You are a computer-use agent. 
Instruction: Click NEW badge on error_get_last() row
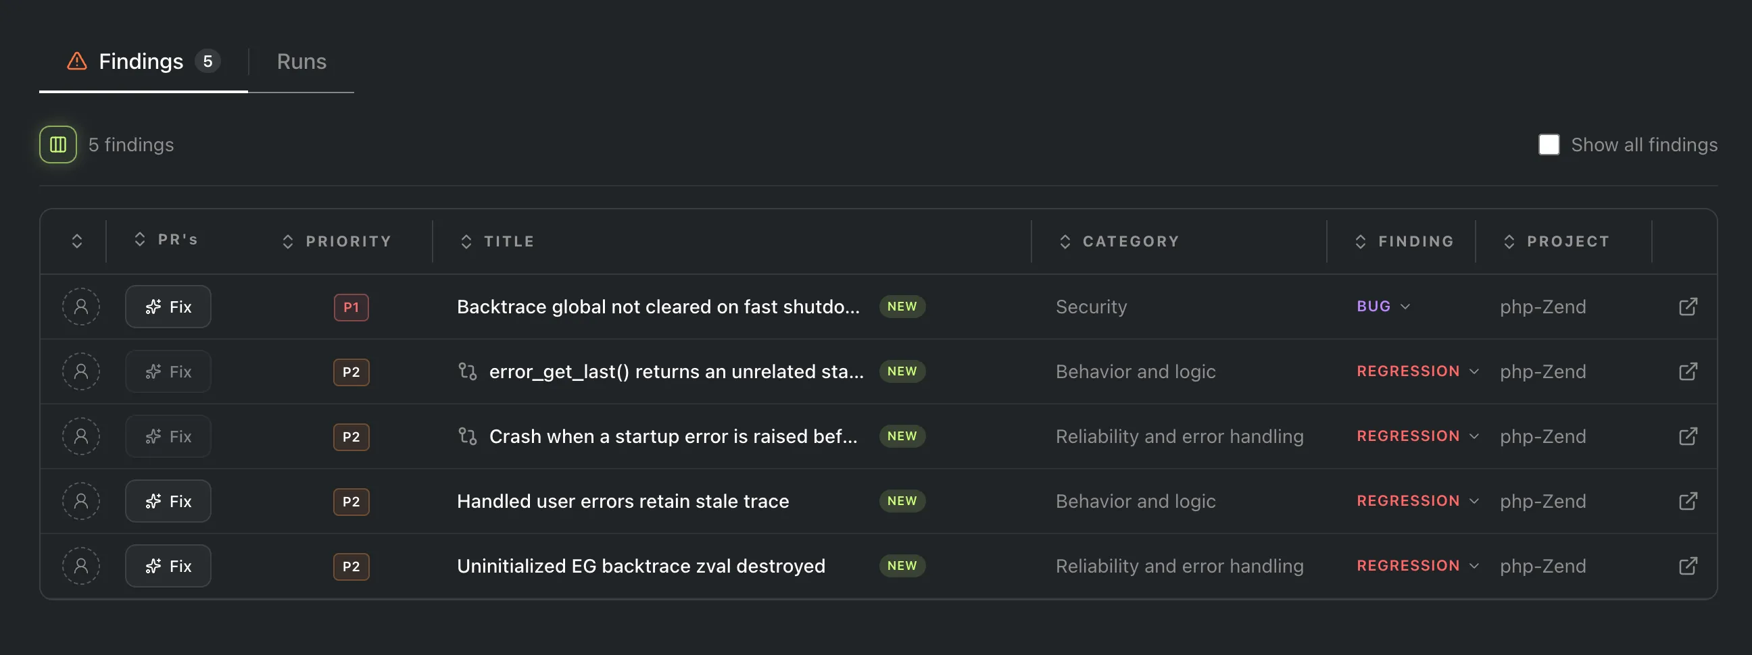pos(902,371)
